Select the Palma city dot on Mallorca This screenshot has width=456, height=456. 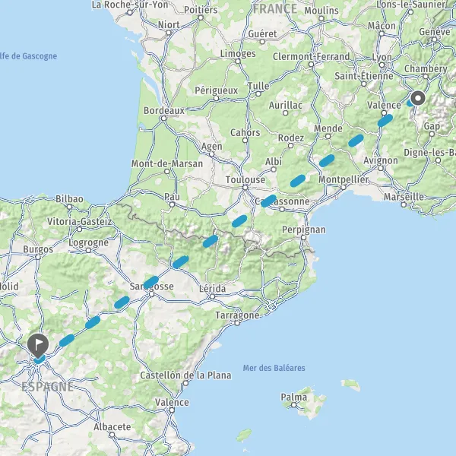point(293,405)
